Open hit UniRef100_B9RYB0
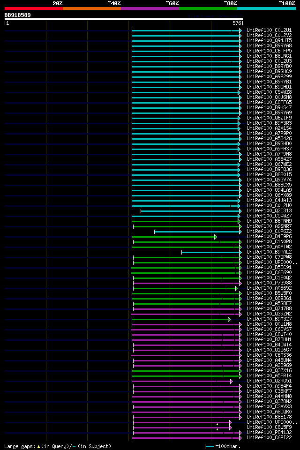The height and width of the screenshot is (450, 300). [x=269, y=66]
